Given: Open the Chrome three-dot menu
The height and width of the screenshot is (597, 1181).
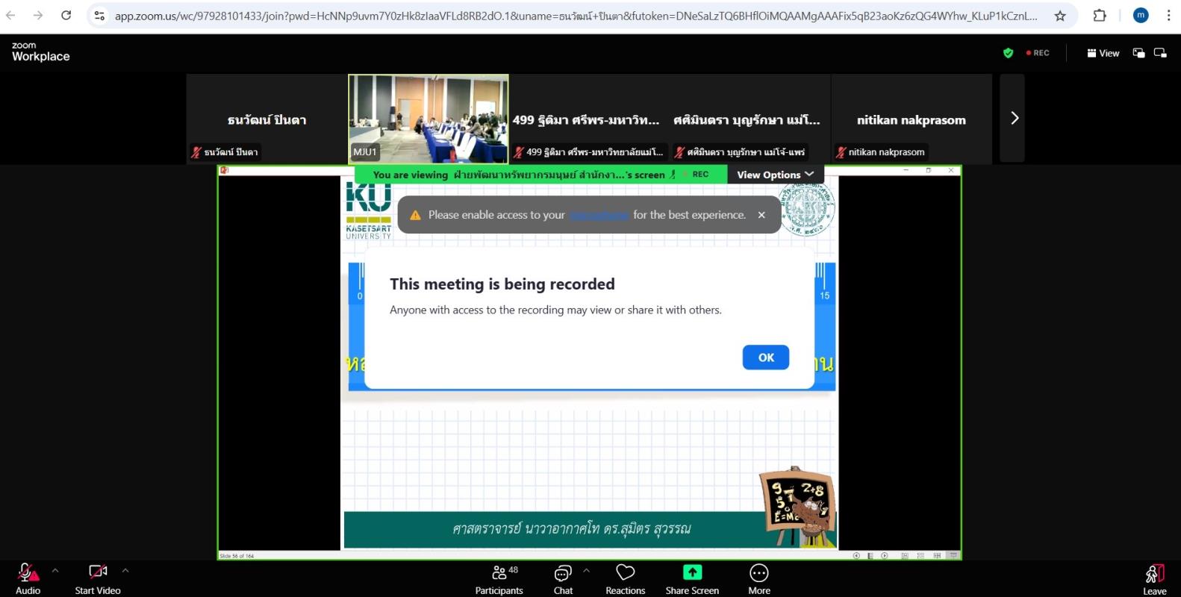Looking at the screenshot, I should (x=1168, y=16).
